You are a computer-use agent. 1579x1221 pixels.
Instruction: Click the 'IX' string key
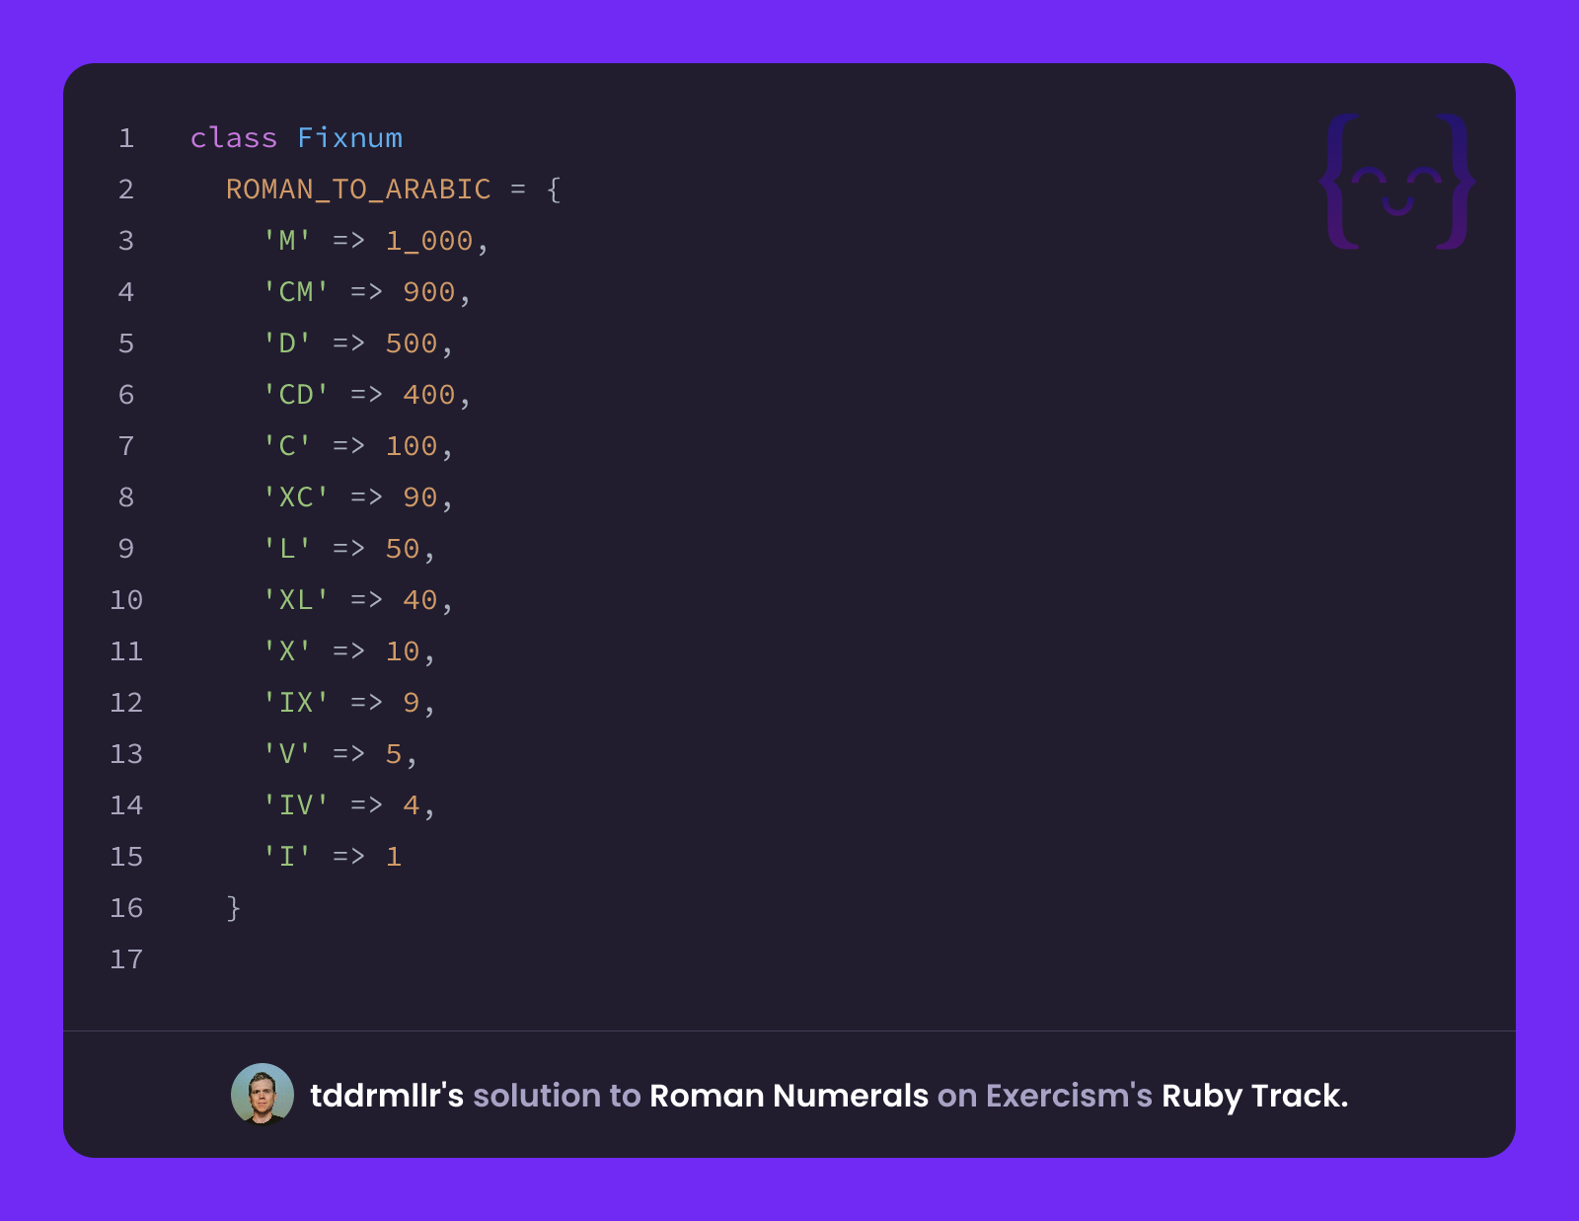296,703
